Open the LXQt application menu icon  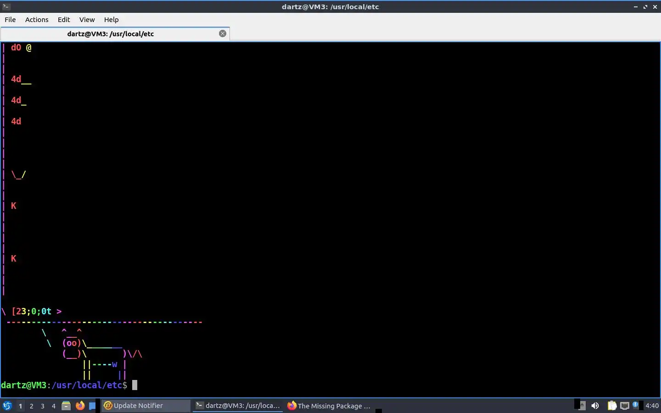click(x=7, y=406)
